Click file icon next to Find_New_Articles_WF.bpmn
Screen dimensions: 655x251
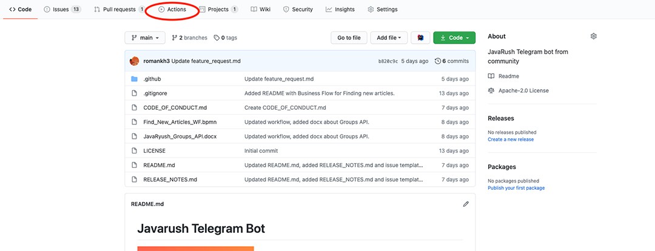(x=134, y=122)
